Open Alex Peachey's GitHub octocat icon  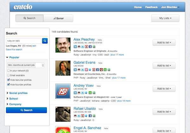point(79,46)
